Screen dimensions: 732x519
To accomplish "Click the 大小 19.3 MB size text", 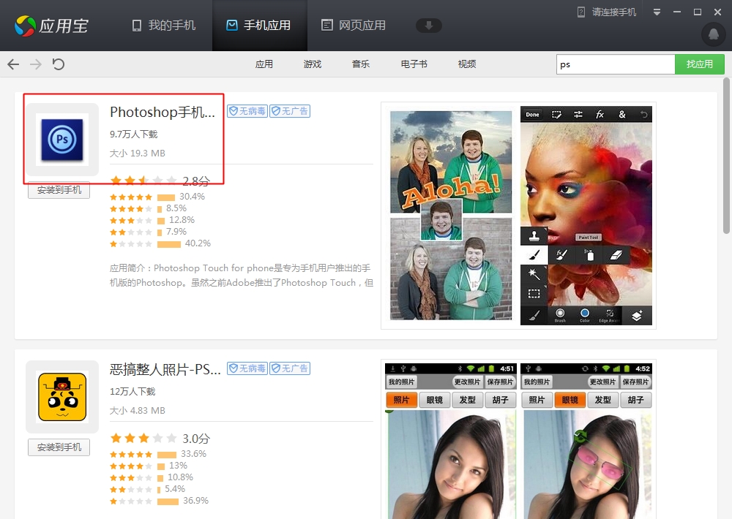I will pos(138,154).
